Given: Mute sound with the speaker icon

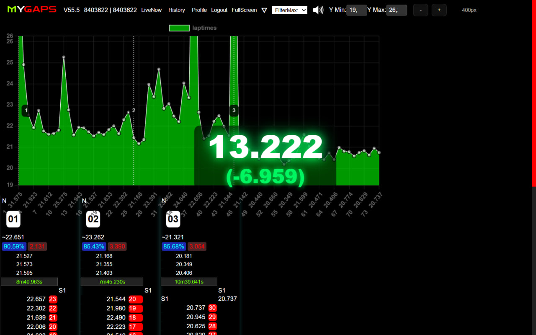Looking at the screenshot, I should click(x=318, y=10).
